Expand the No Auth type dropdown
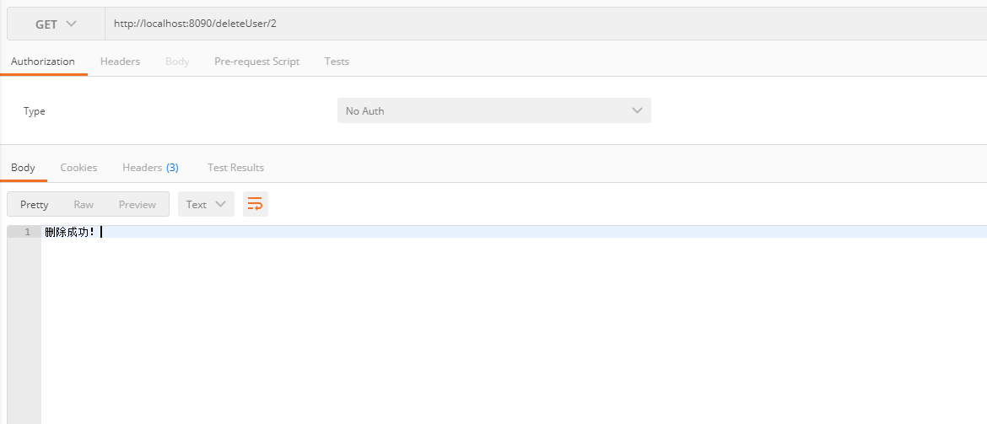The height and width of the screenshot is (424, 987). point(494,110)
